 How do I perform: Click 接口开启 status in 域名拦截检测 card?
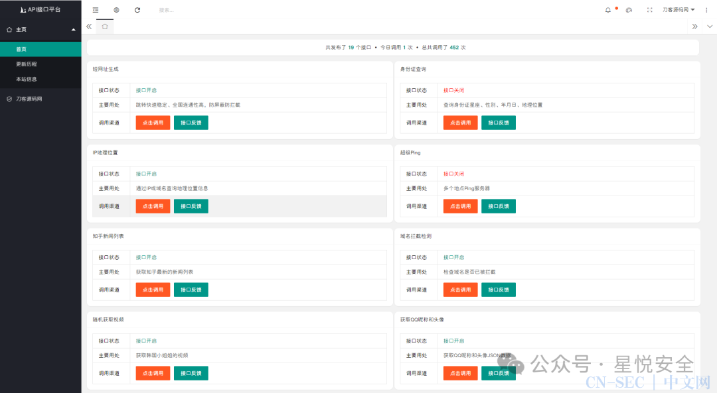coord(453,257)
